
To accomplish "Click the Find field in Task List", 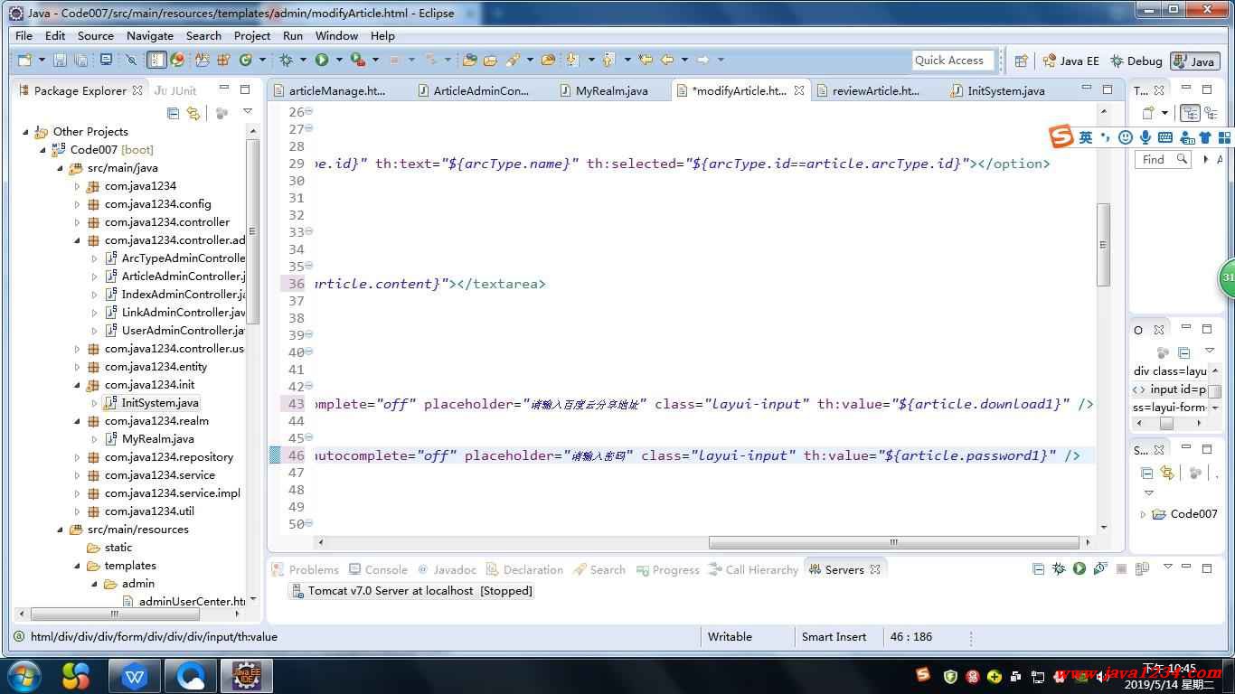I will pos(1163,159).
